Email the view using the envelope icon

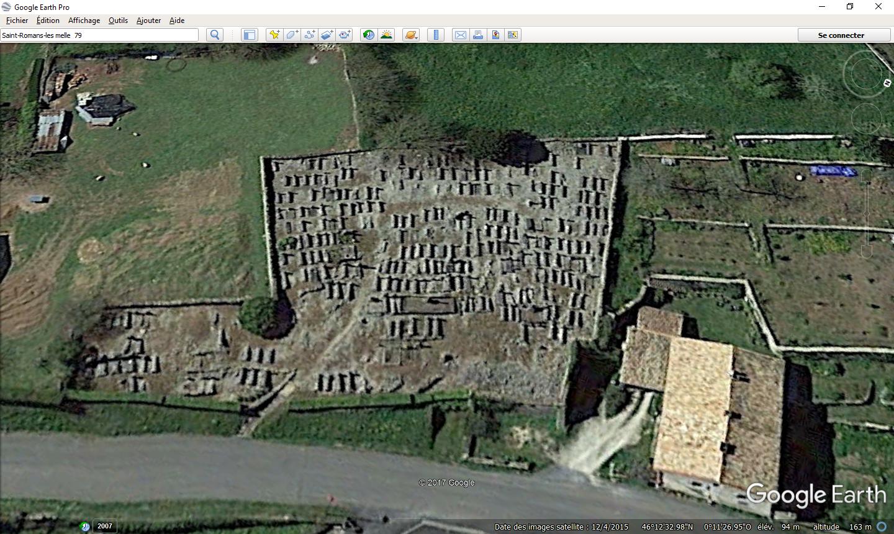[x=460, y=35]
